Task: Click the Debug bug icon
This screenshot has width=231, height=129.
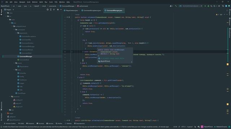Action: point(208,6)
